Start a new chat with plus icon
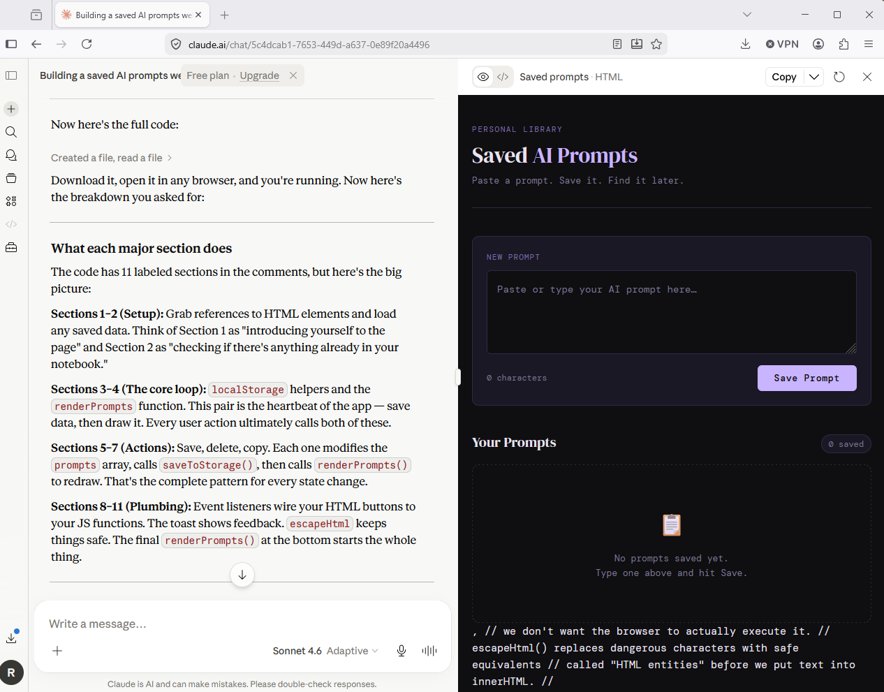The image size is (884, 692). (x=11, y=109)
